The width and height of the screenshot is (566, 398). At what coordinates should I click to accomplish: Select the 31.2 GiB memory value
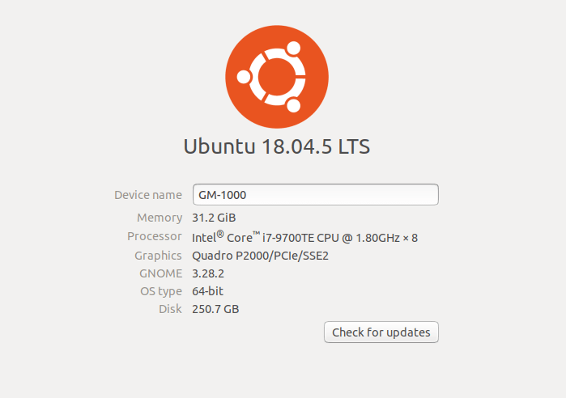[214, 218]
